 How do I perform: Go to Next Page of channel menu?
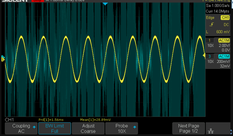pyautogui.click(x=188, y=128)
